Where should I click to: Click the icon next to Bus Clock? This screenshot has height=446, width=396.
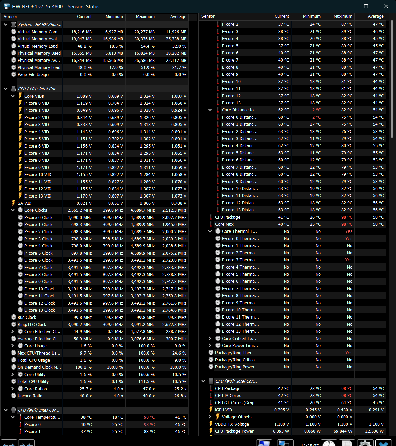click(x=14, y=317)
